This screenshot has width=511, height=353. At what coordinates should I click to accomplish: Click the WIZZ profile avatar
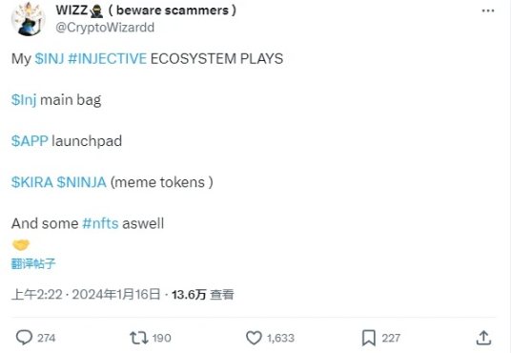pyautogui.click(x=28, y=19)
